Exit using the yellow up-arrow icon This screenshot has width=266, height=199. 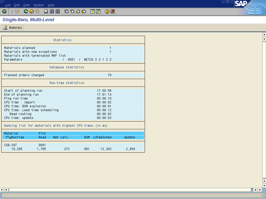(x=31, y=11)
